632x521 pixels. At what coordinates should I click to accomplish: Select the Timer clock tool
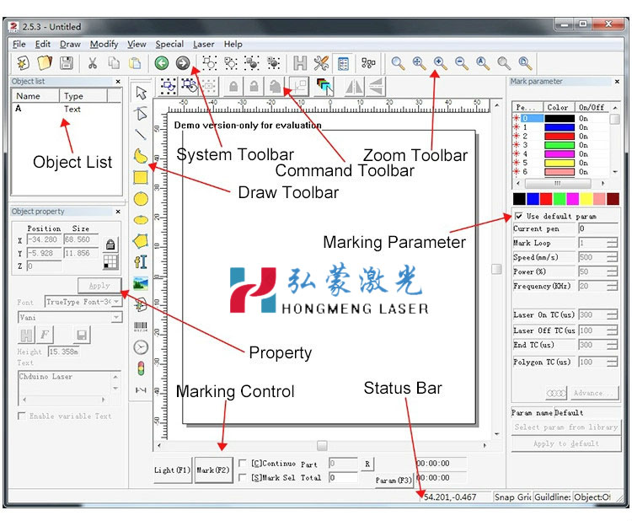coord(141,347)
